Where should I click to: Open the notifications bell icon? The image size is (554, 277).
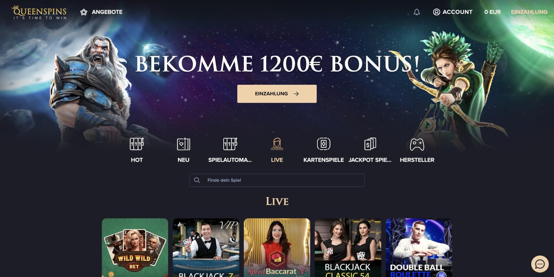click(x=416, y=12)
